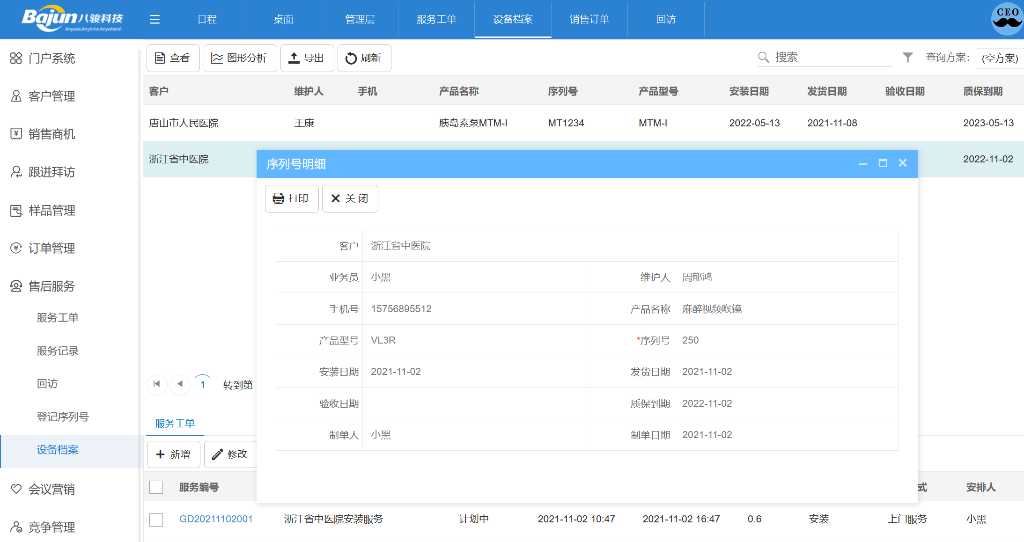The image size is (1024, 542).
Task: Select the 设备档案 tab in top navigation
Action: [x=513, y=19]
